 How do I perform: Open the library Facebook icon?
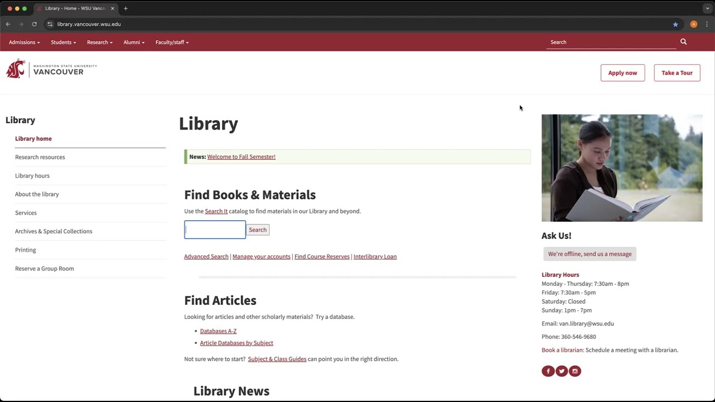click(548, 371)
